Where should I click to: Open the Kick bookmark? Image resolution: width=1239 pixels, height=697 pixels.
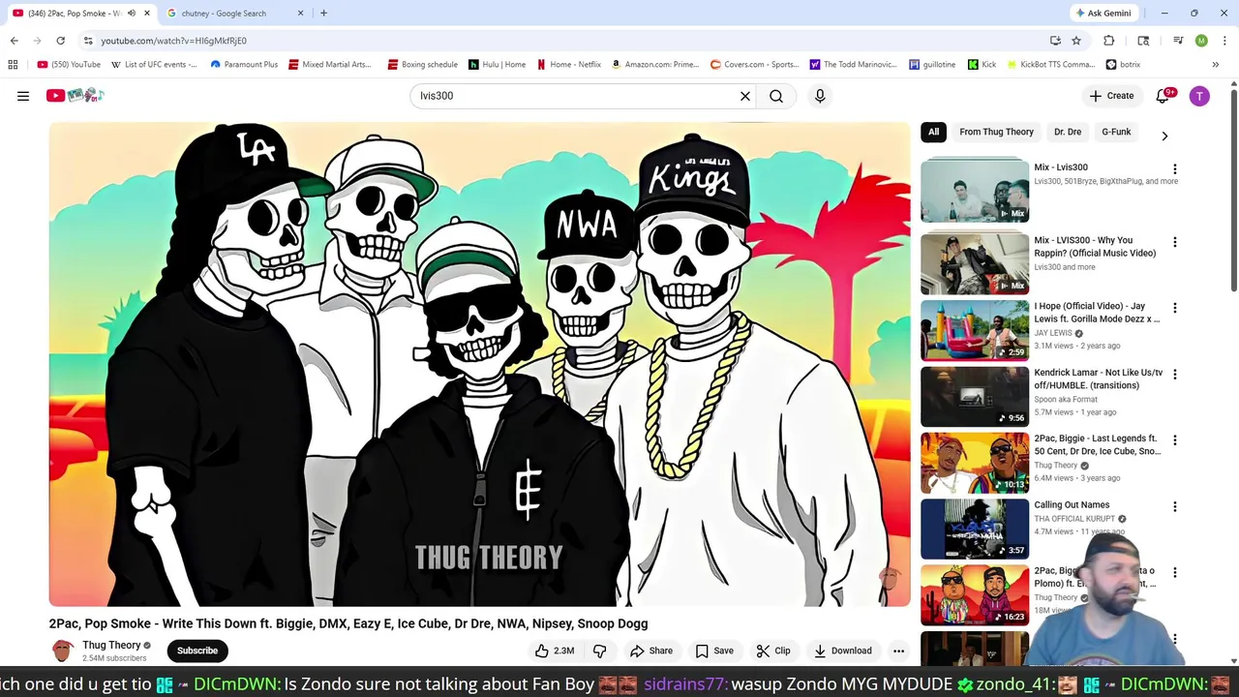[982, 65]
